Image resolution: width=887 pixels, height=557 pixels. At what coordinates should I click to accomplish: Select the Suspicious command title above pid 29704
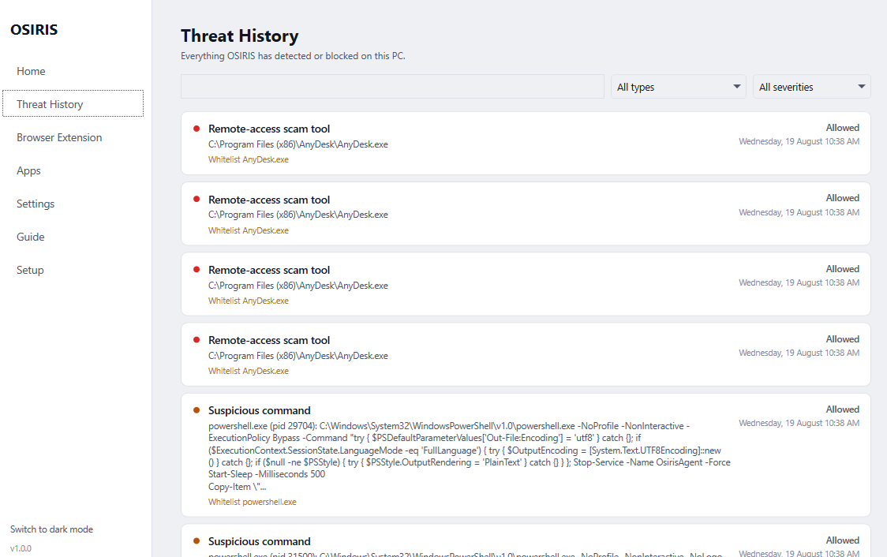click(259, 410)
